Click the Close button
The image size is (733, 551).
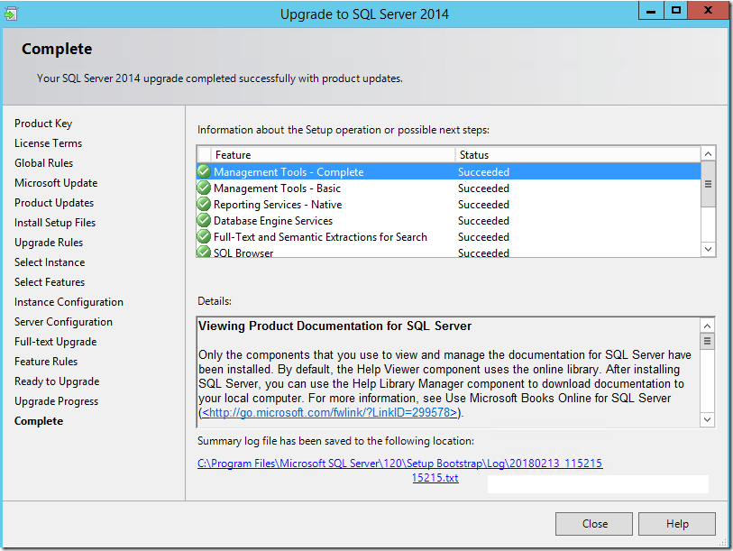click(x=593, y=524)
